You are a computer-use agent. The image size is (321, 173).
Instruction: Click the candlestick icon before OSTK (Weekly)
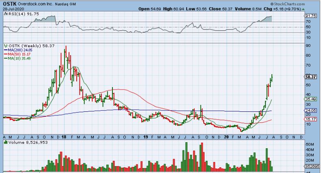pyautogui.click(x=6, y=46)
